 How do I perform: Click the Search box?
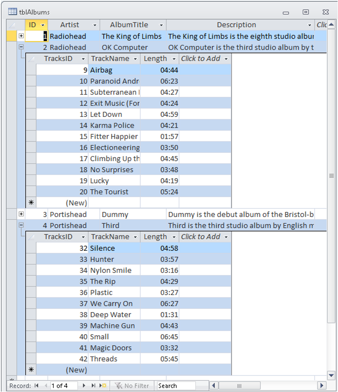[176, 386]
